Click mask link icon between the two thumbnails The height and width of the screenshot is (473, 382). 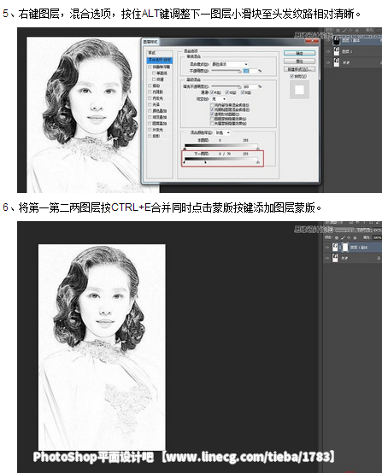click(340, 248)
